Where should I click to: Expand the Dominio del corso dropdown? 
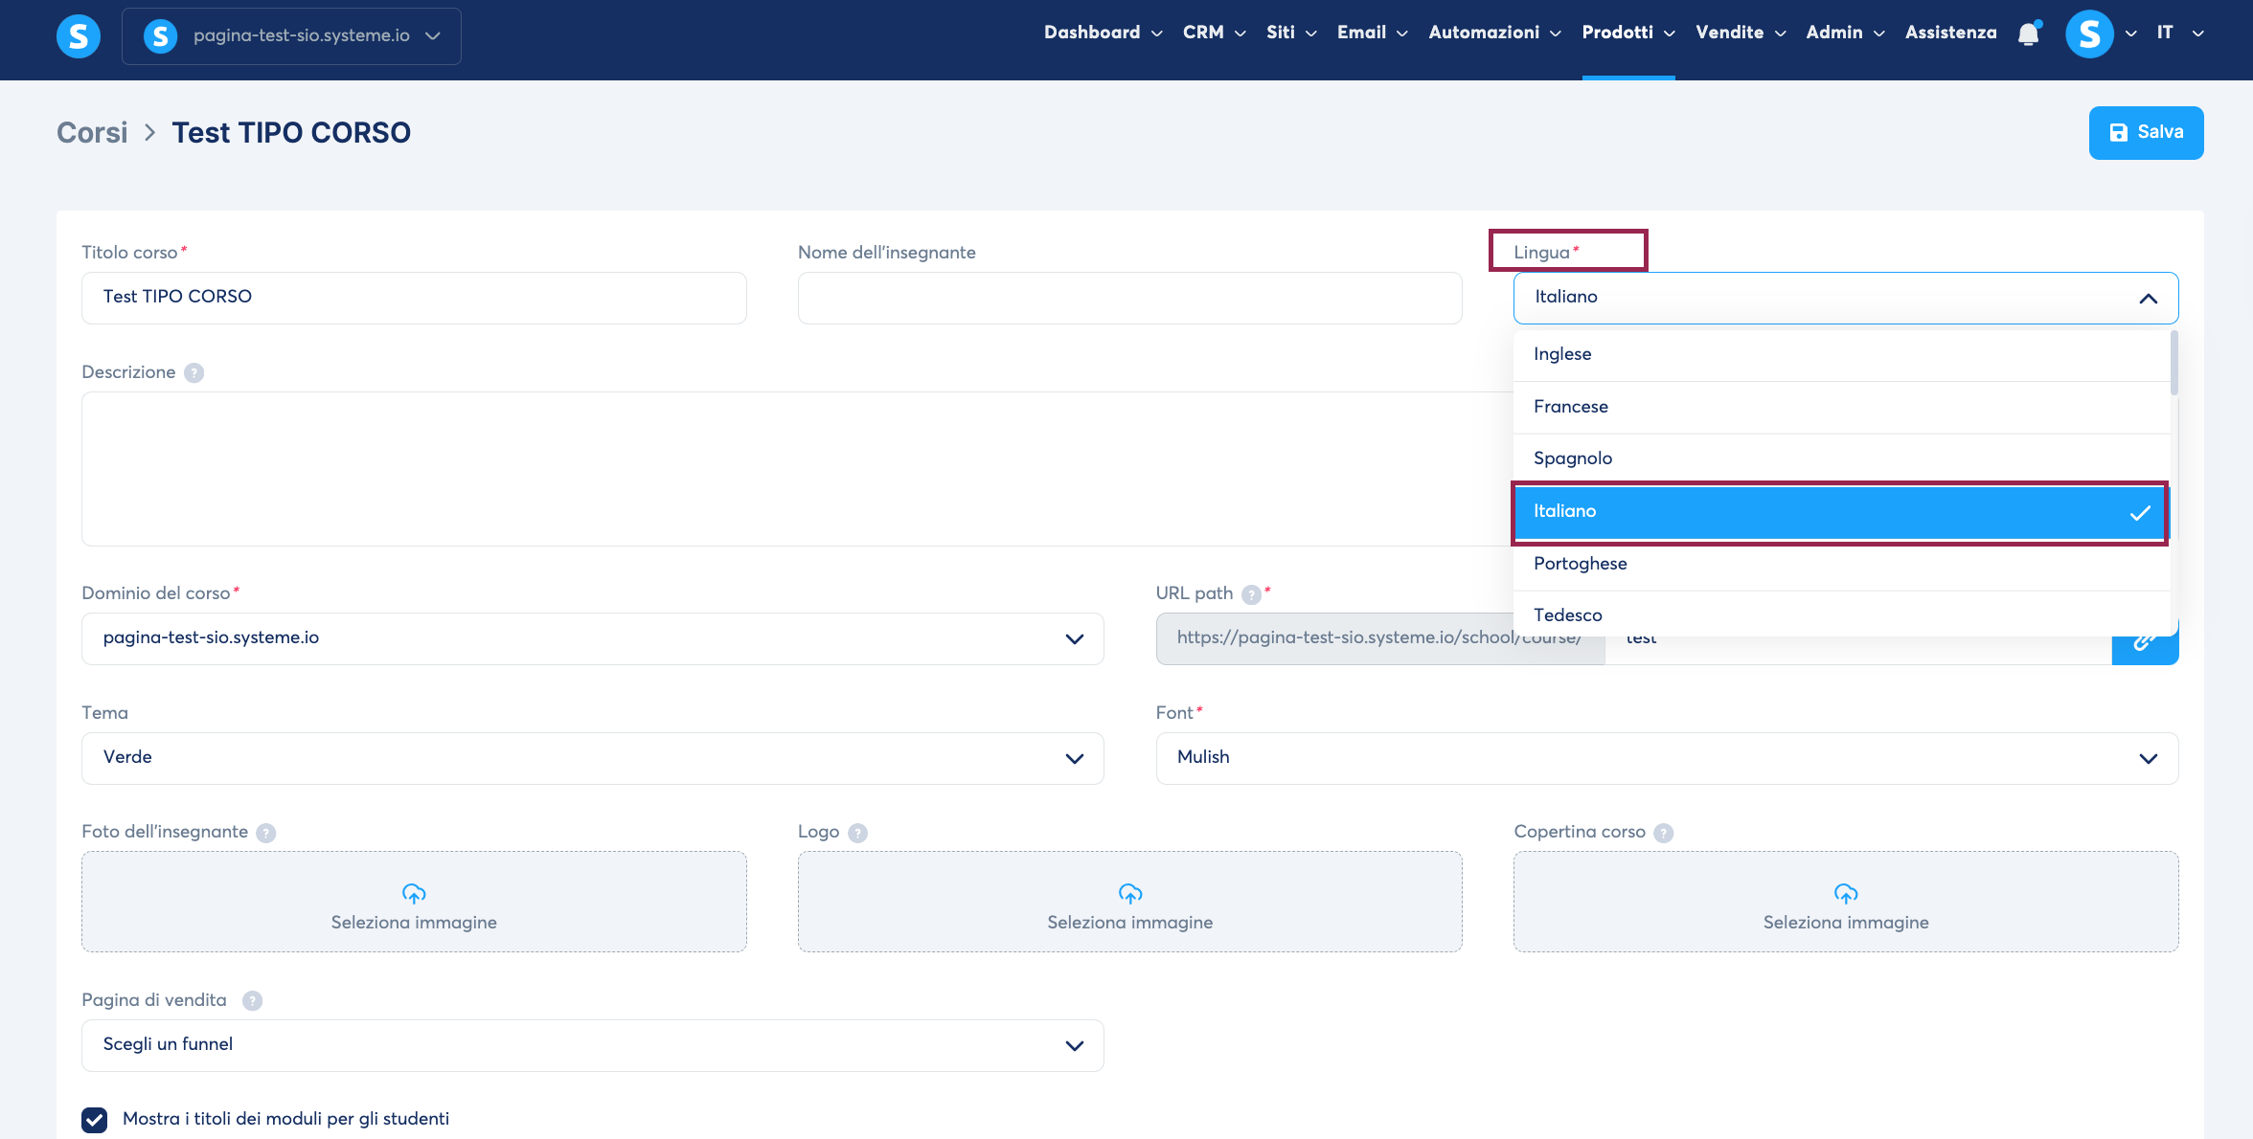[x=592, y=638]
